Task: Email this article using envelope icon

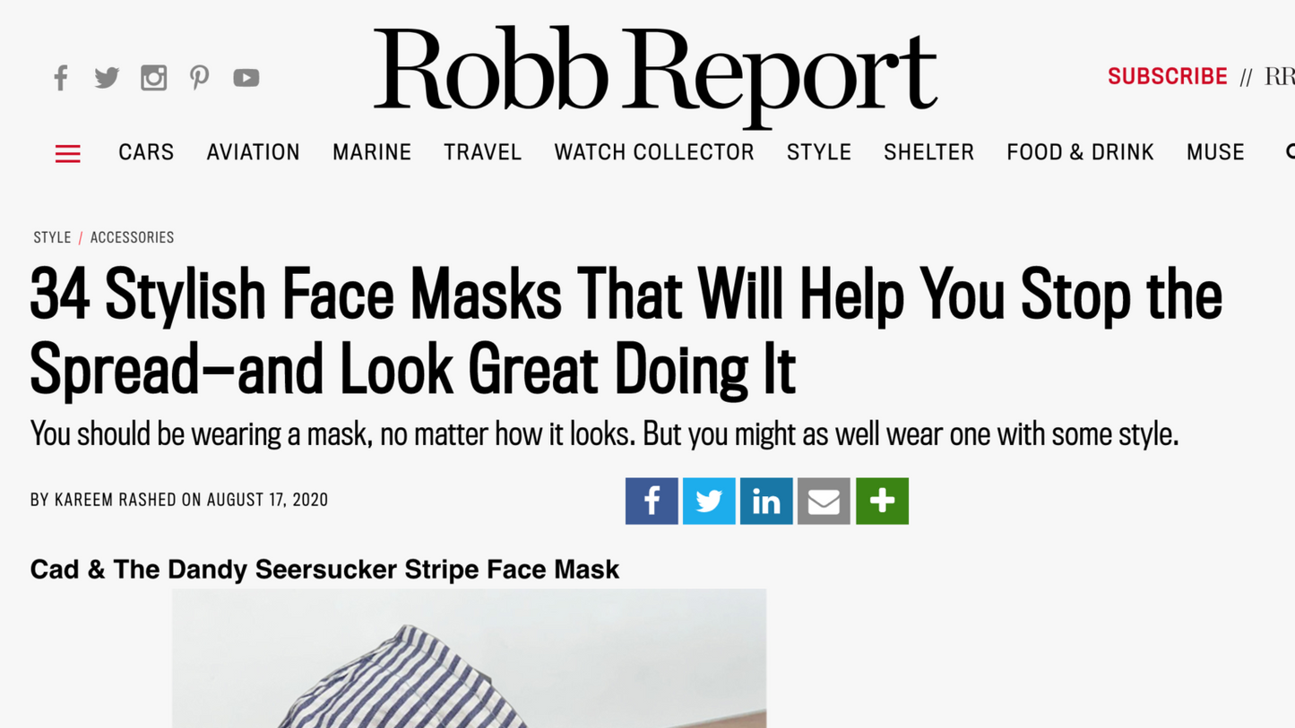Action: (x=824, y=501)
